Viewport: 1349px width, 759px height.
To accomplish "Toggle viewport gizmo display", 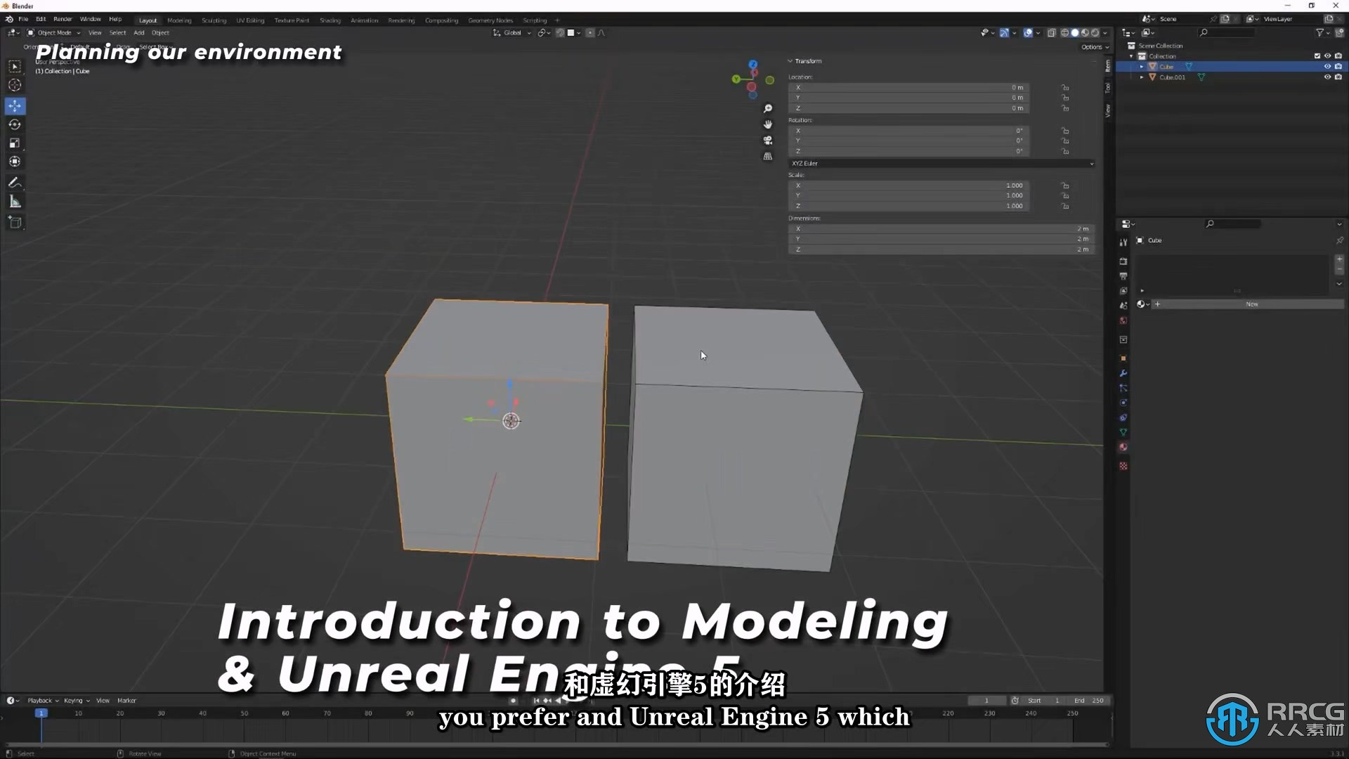I will pos(1004,33).
